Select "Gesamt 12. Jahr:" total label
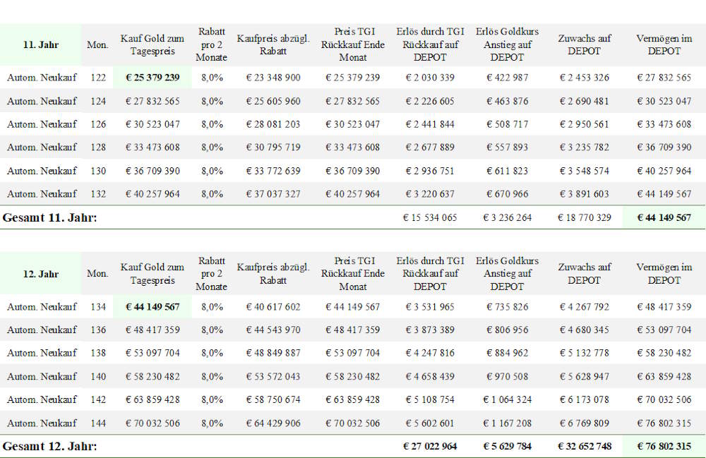This screenshot has width=706, height=458. point(49,446)
